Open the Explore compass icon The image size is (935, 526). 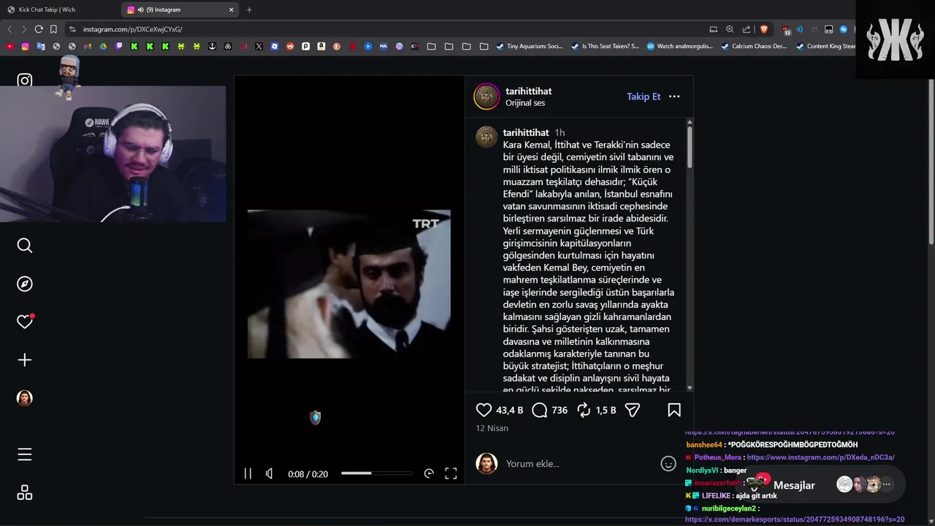pos(25,283)
